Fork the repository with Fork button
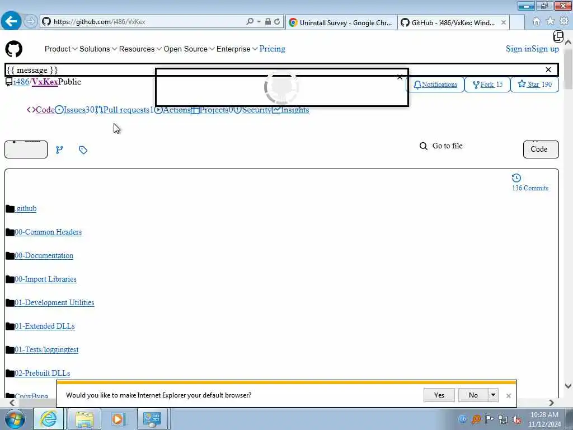The image size is (573, 430). coord(487,85)
